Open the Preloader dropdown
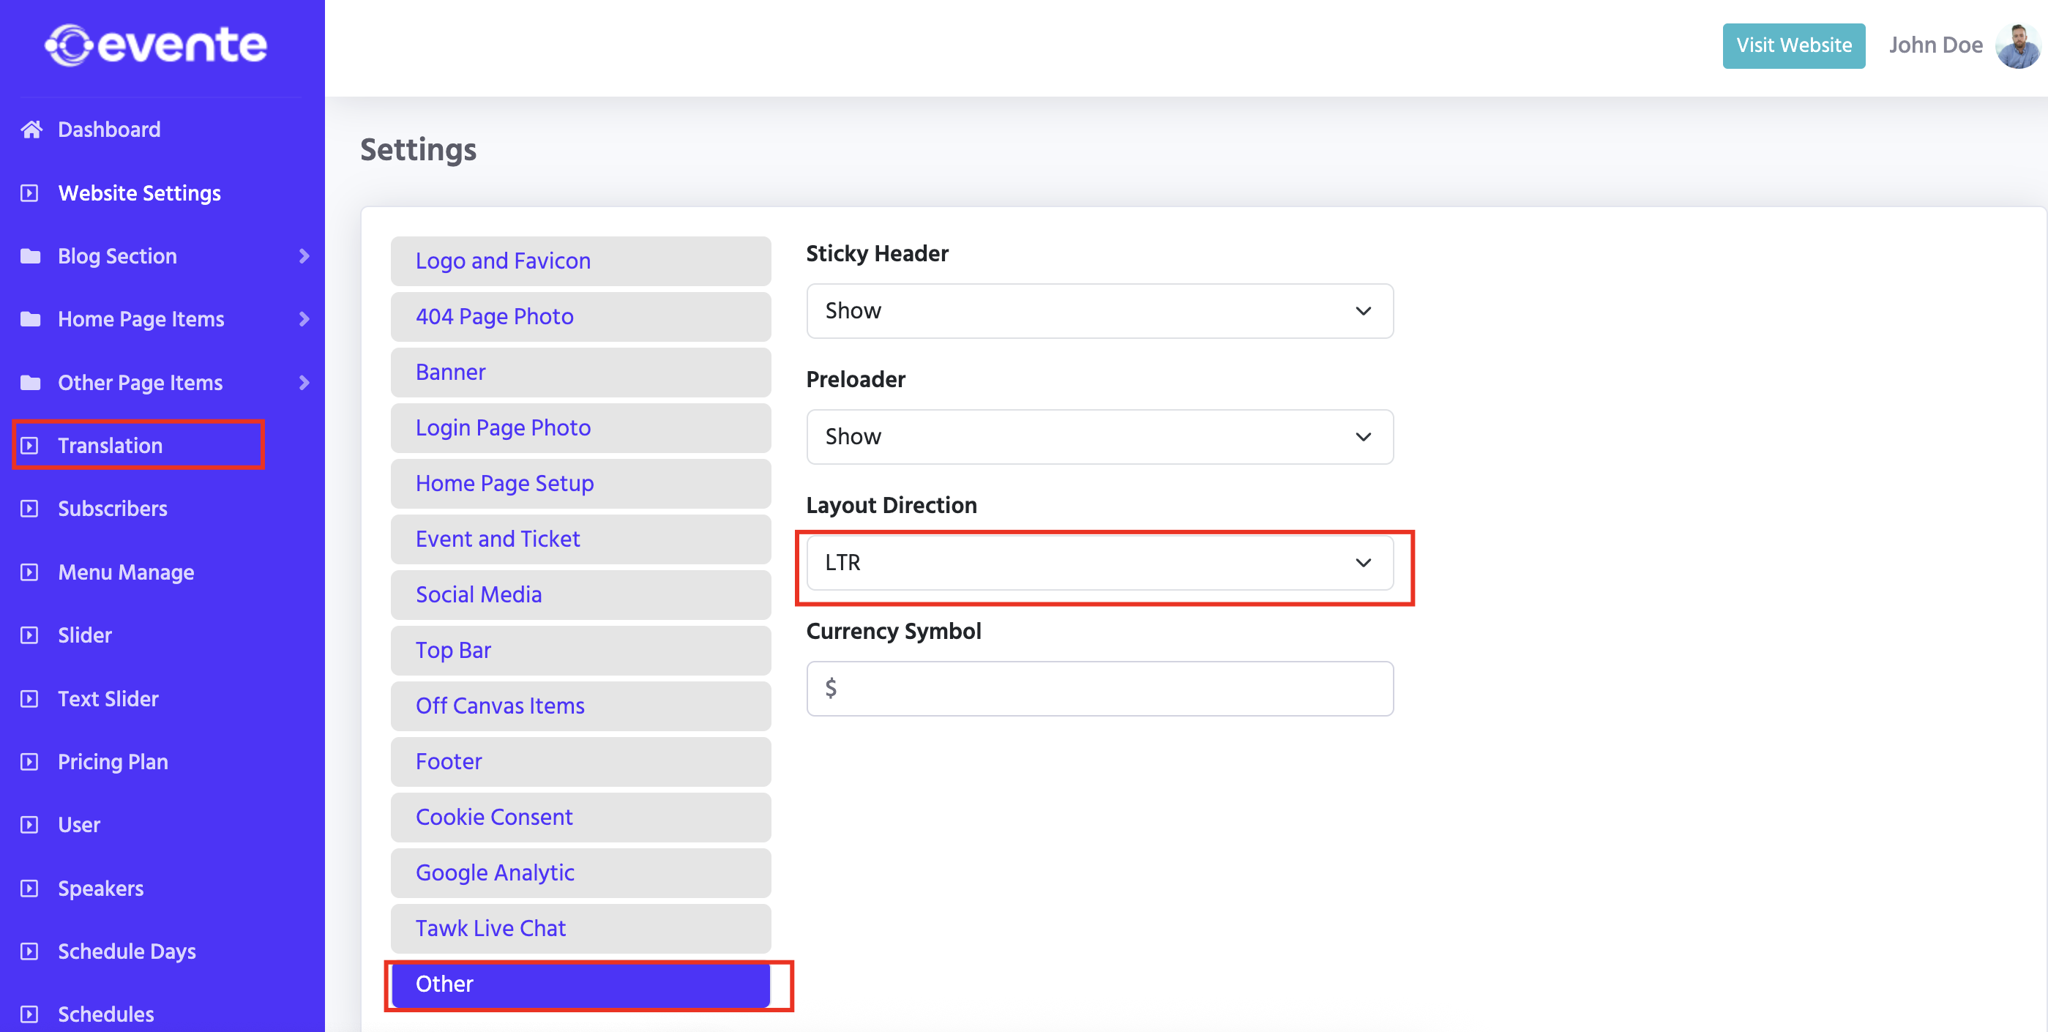2048x1032 pixels. click(x=1099, y=436)
